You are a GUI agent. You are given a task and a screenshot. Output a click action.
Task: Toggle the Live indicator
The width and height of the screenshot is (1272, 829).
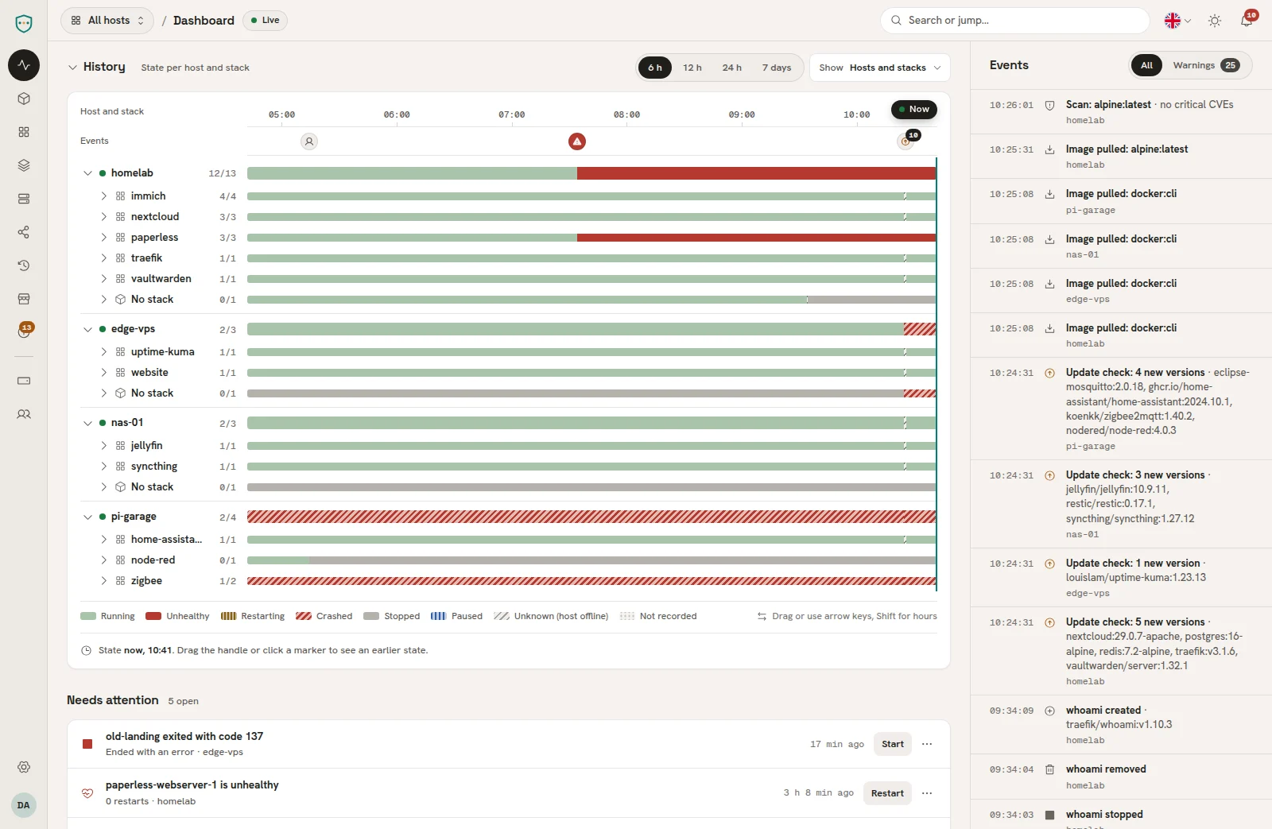pyautogui.click(x=265, y=21)
